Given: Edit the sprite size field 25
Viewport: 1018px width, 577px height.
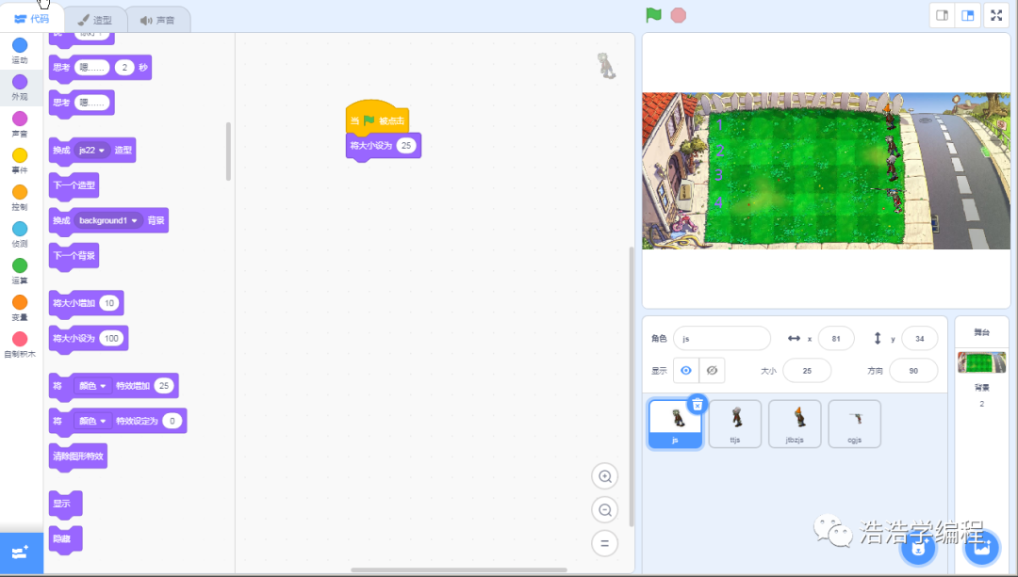Looking at the screenshot, I should click(807, 371).
